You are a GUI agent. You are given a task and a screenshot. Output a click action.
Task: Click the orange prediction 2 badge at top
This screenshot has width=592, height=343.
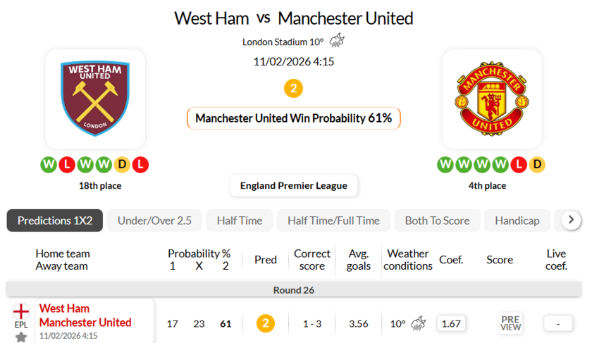coord(293,89)
